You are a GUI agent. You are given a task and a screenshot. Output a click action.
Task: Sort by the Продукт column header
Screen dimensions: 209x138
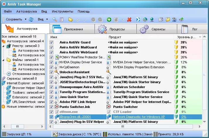point(140,37)
